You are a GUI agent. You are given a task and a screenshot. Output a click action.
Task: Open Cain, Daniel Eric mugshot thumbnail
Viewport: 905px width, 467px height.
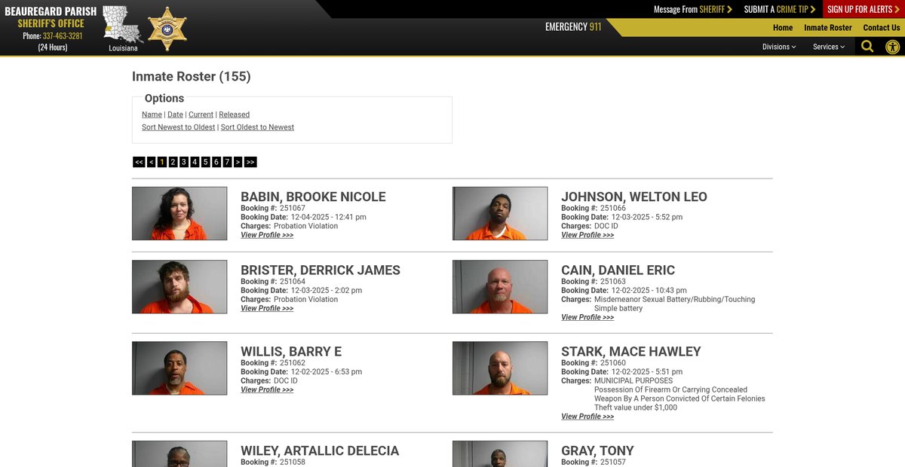pos(500,287)
